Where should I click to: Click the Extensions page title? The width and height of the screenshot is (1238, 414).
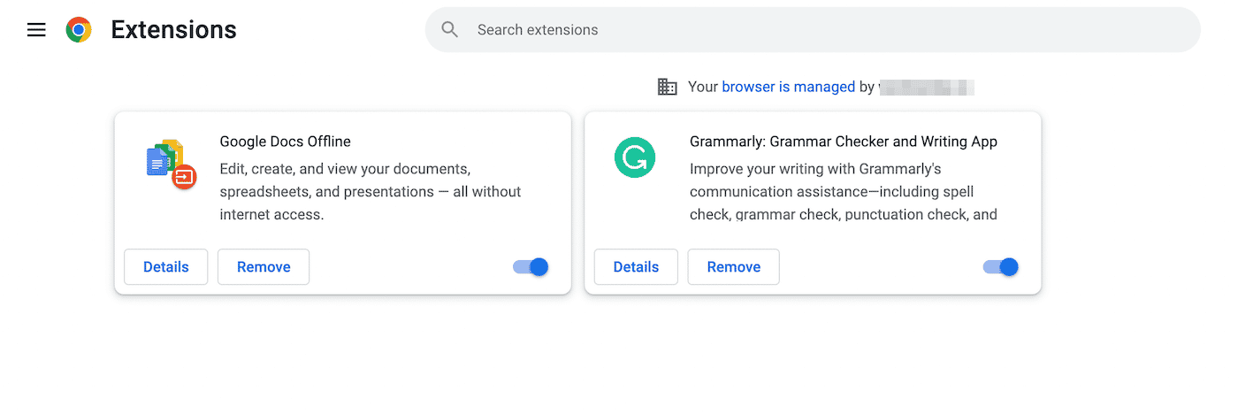[x=173, y=30]
